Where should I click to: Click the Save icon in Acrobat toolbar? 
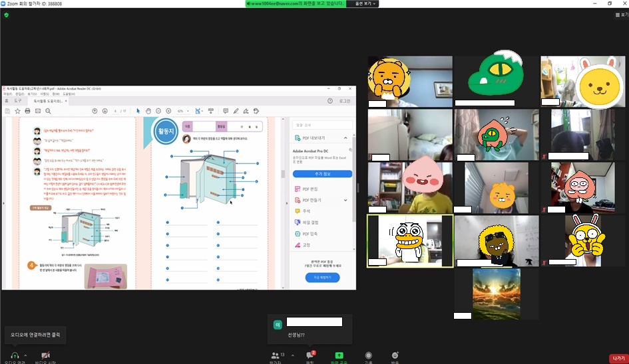point(7,111)
